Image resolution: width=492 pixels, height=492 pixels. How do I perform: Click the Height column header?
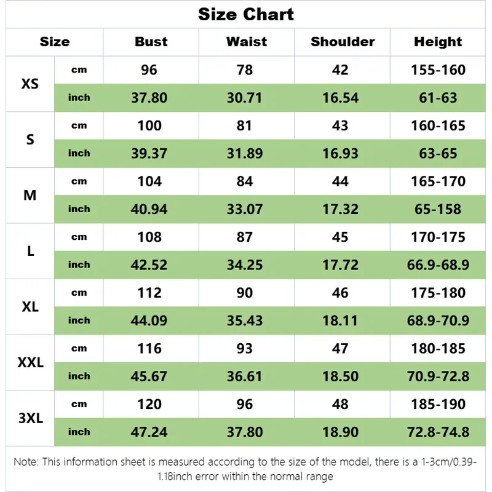(x=438, y=42)
